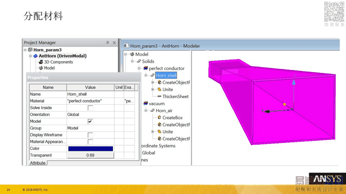Click the Horn_air object icon
Viewport: 346px width, 194px height.
coord(152,110)
